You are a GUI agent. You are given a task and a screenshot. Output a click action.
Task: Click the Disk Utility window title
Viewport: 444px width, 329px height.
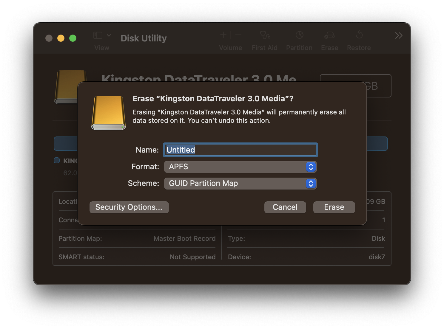(x=144, y=38)
